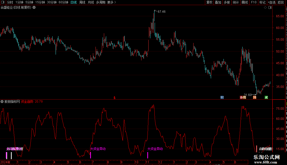The width and height of the screenshot is (287, 165).
Task: Click the red S marker on the chart
Action: [114, 98]
